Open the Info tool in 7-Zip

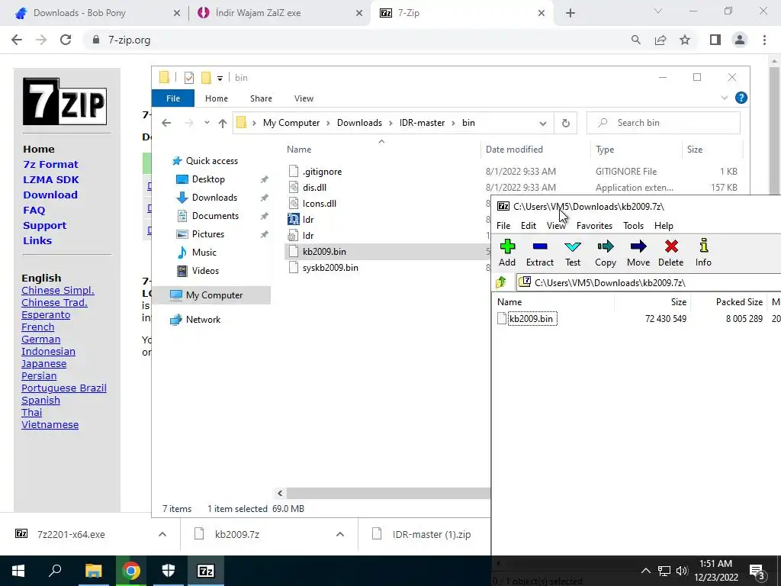pos(703,253)
